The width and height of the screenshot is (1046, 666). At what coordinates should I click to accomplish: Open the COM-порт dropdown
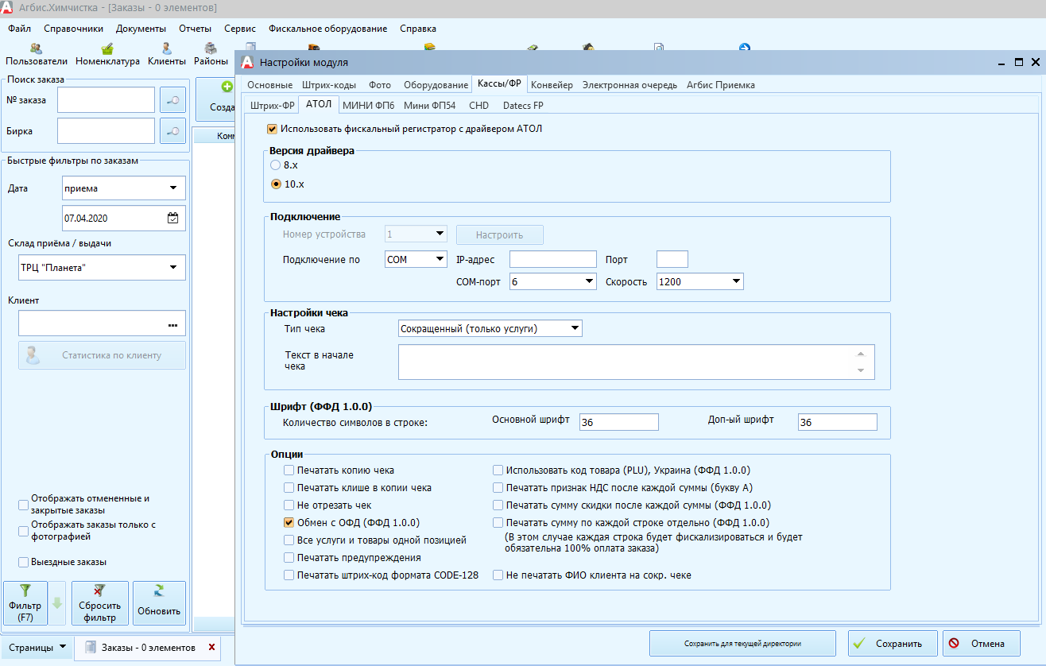point(552,281)
